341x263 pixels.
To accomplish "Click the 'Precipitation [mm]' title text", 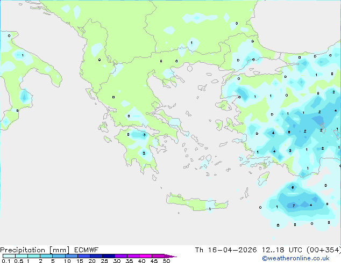I will click(x=35, y=250).
